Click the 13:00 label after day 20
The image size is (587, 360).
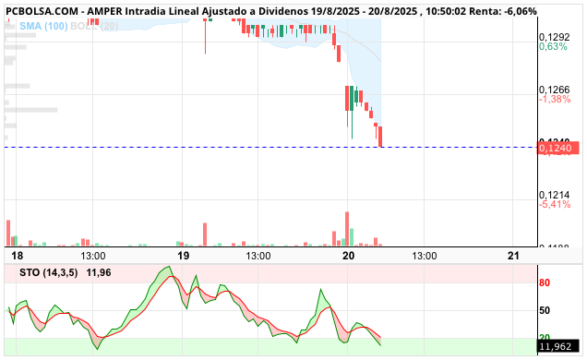(425, 256)
